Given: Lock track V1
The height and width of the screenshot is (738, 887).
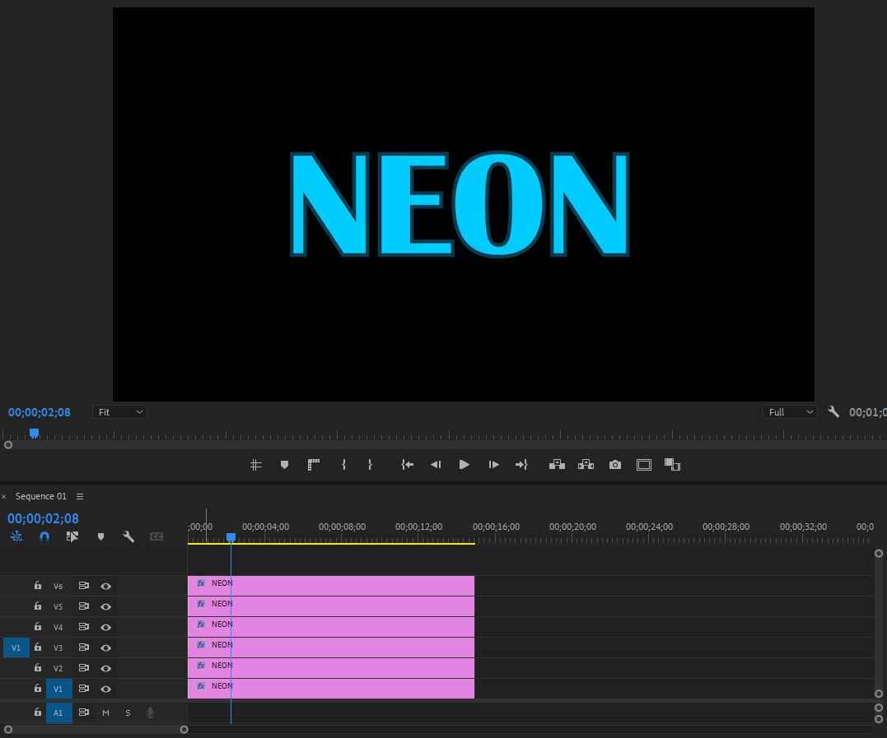Looking at the screenshot, I should pos(38,689).
